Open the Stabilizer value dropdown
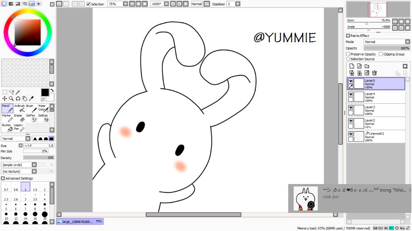 point(238,4)
